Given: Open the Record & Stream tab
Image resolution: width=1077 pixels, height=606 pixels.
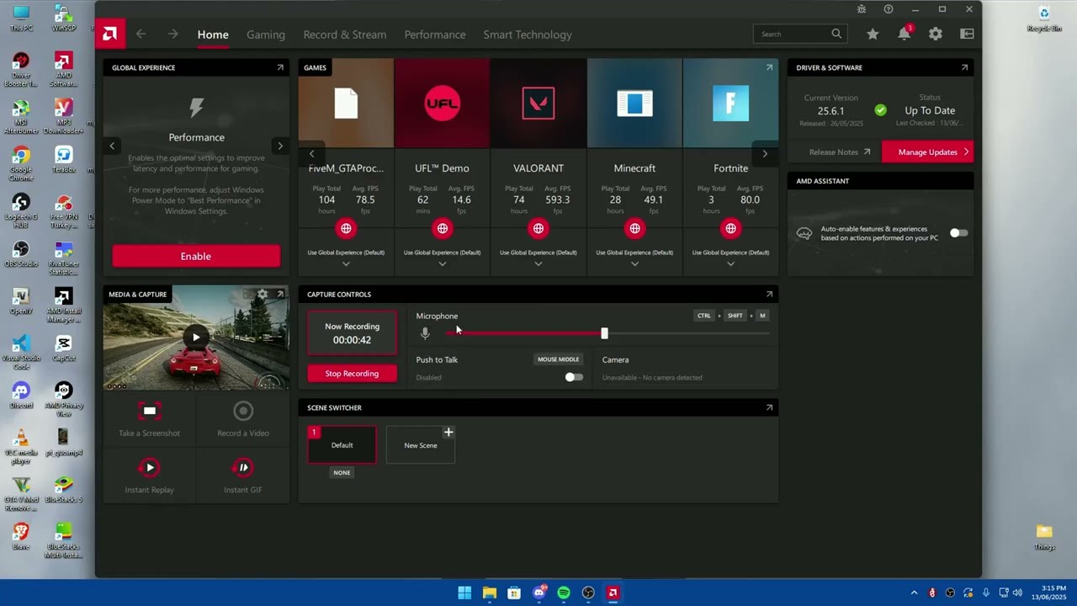Looking at the screenshot, I should (345, 35).
